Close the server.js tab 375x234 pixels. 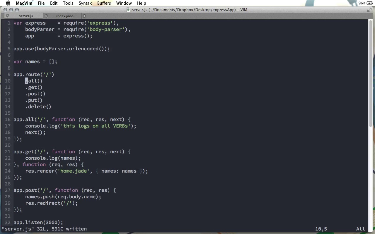click(8, 16)
